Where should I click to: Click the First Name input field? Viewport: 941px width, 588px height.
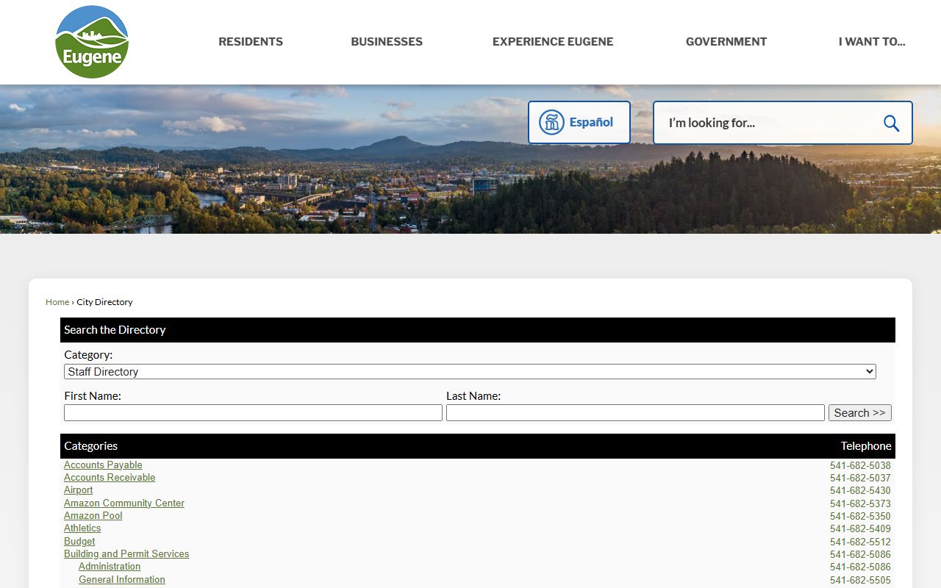click(253, 413)
